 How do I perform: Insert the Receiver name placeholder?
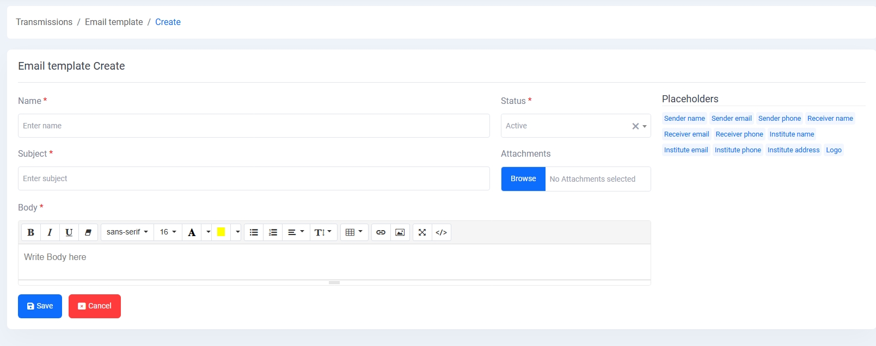tap(830, 119)
